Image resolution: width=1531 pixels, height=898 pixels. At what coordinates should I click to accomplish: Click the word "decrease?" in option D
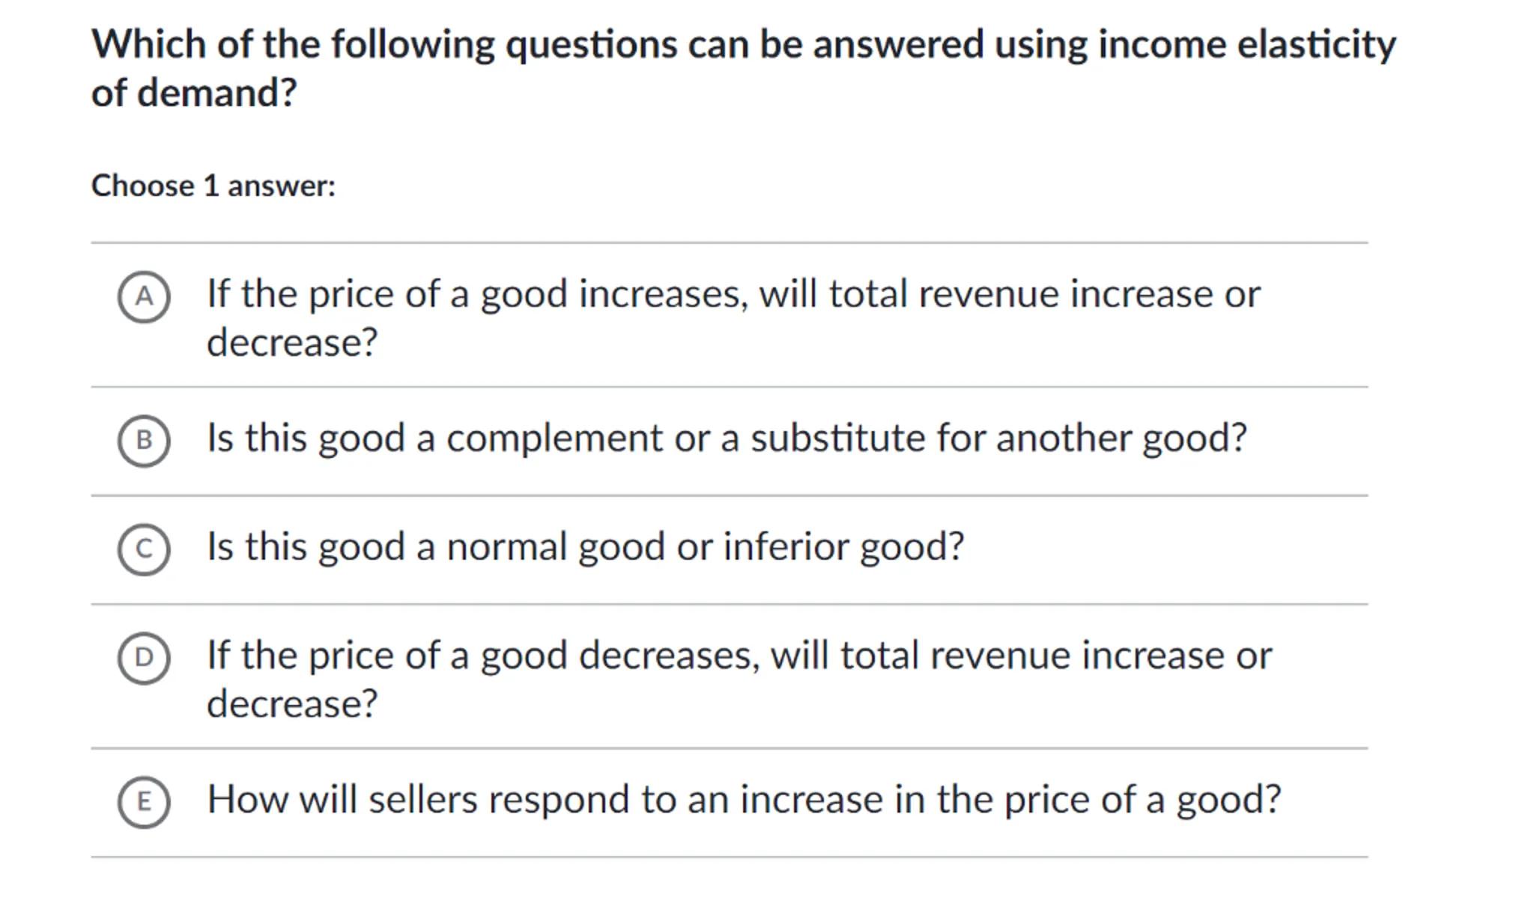pos(292,704)
